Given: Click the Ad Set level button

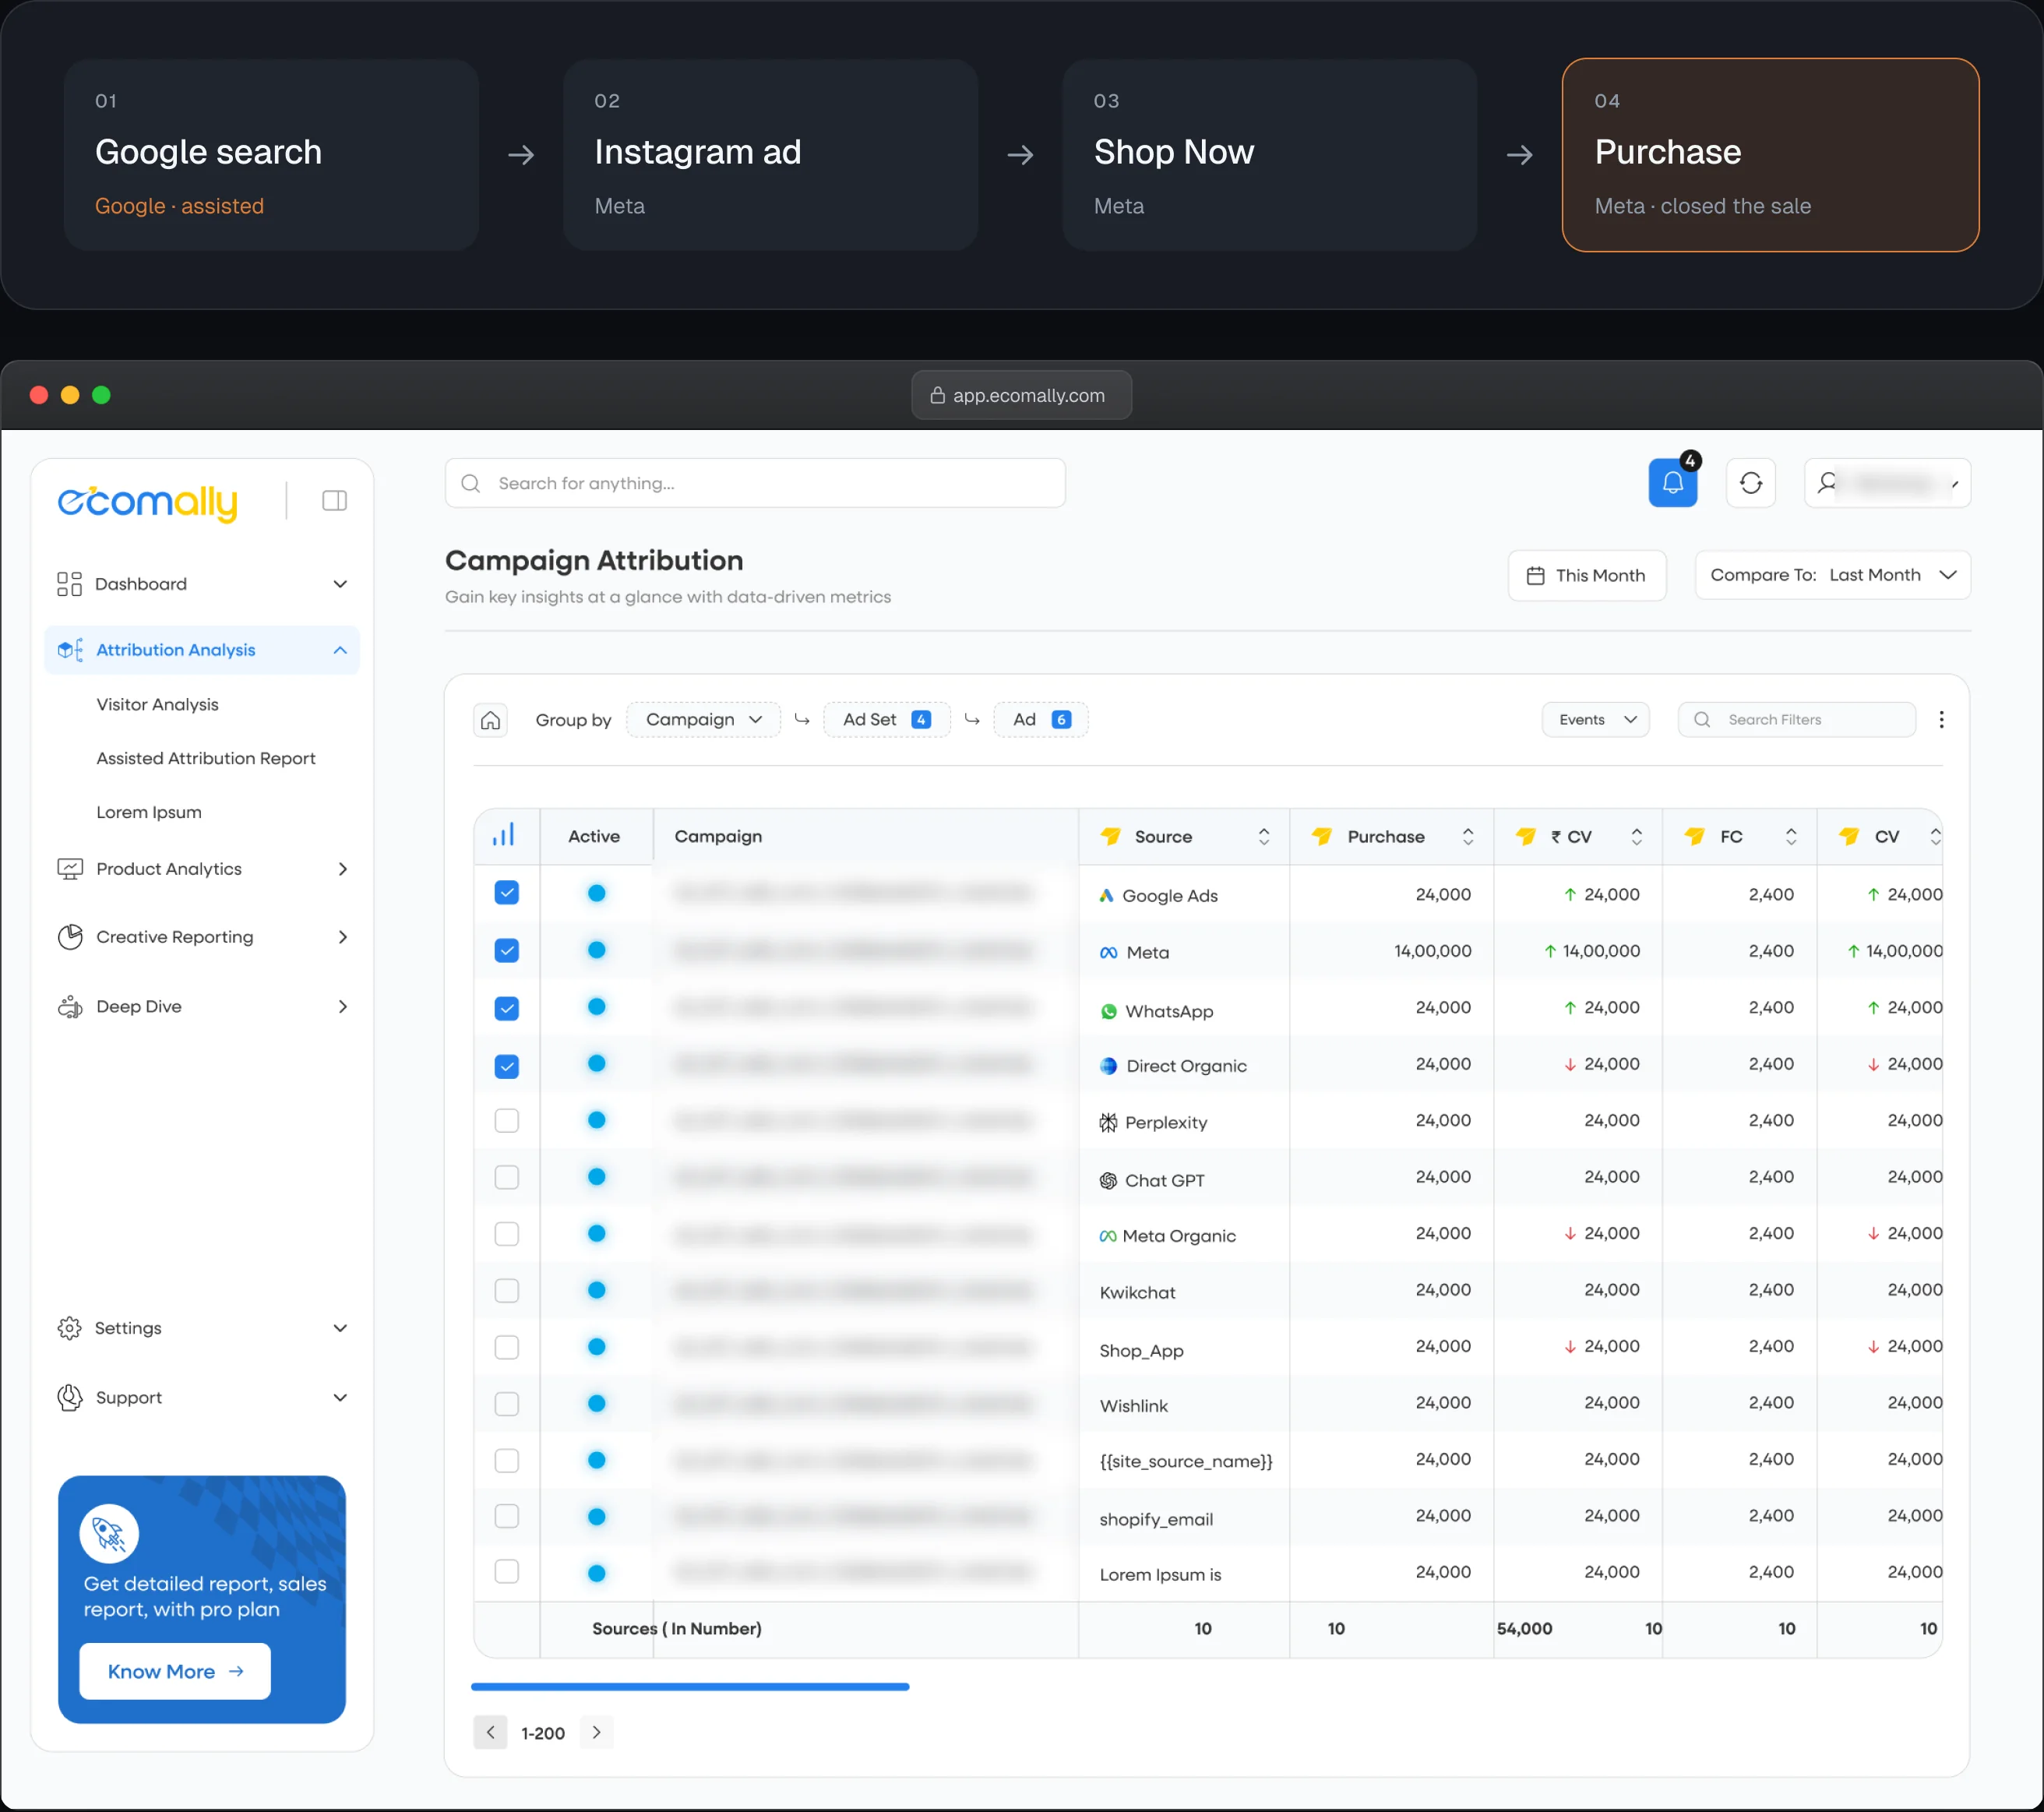Looking at the screenshot, I should [x=886, y=720].
